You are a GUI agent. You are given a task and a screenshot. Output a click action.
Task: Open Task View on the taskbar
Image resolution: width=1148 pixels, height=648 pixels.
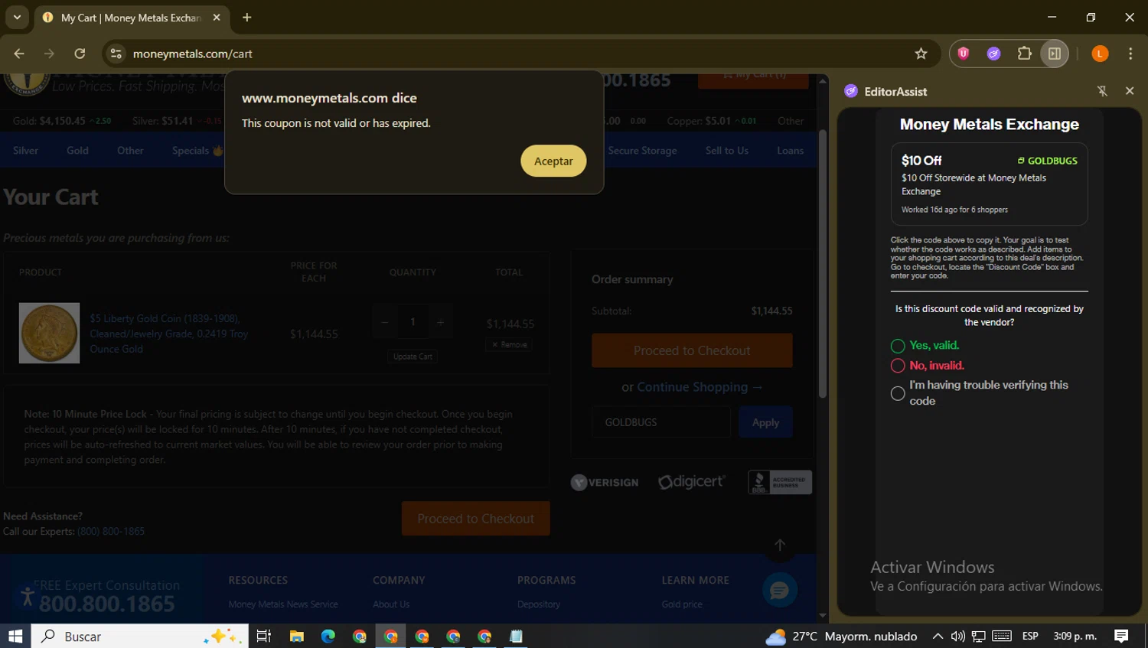264,636
